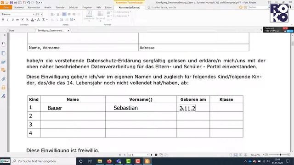Click the Convert PDF 2 Word banner

[x=278, y=29]
